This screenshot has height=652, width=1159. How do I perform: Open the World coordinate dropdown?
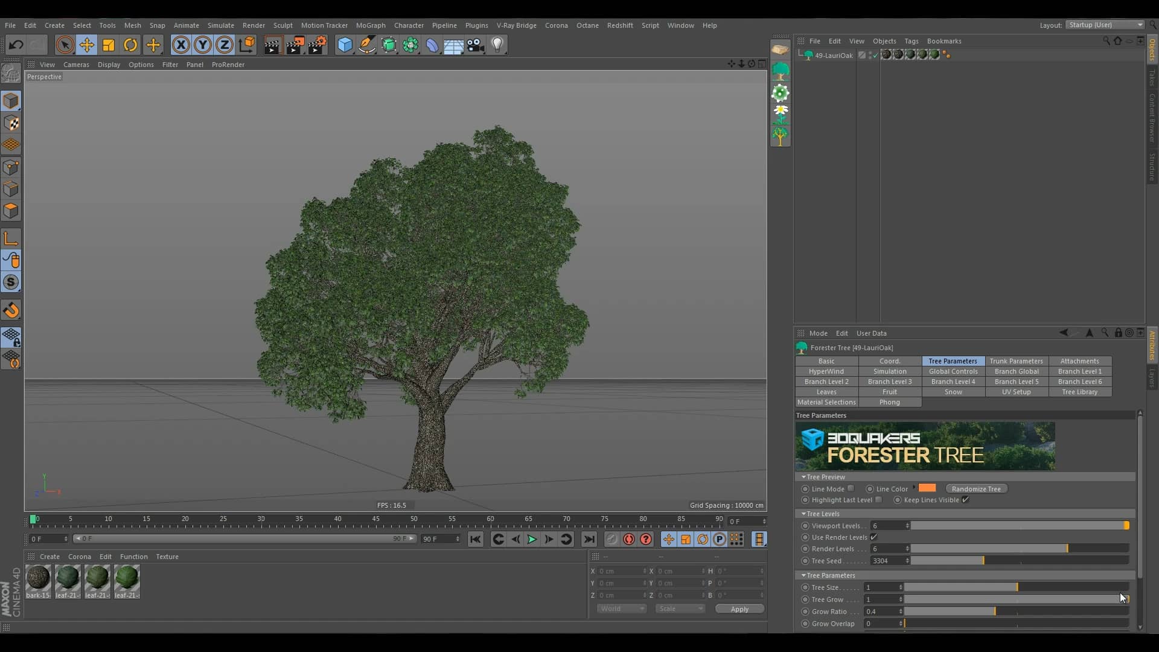coord(621,608)
